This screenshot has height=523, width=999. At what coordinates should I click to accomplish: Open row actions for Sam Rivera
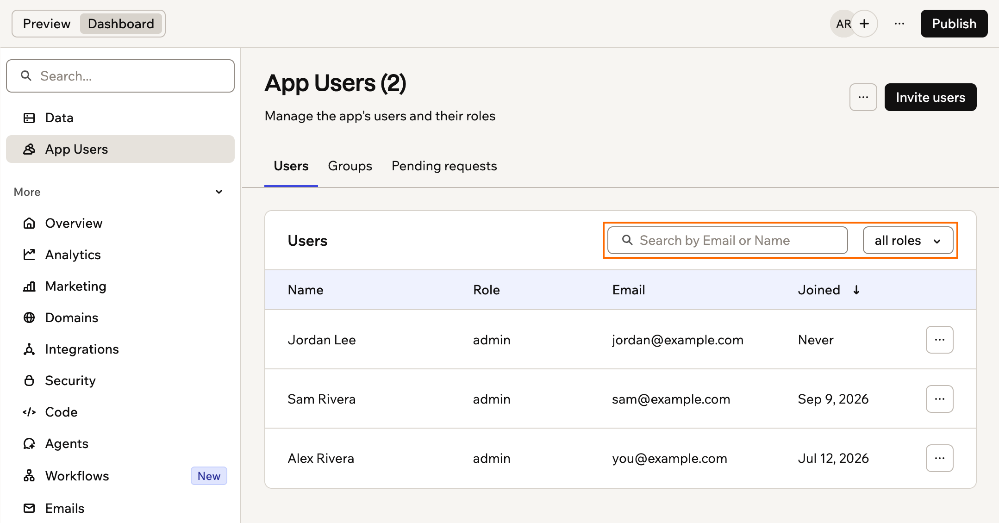(x=940, y=399)
